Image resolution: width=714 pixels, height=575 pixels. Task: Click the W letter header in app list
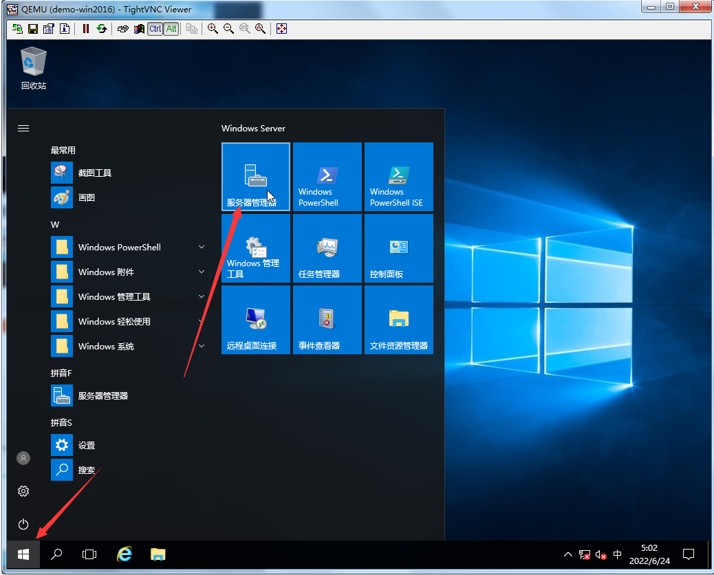pyautogui.click(x=54, y=224)
